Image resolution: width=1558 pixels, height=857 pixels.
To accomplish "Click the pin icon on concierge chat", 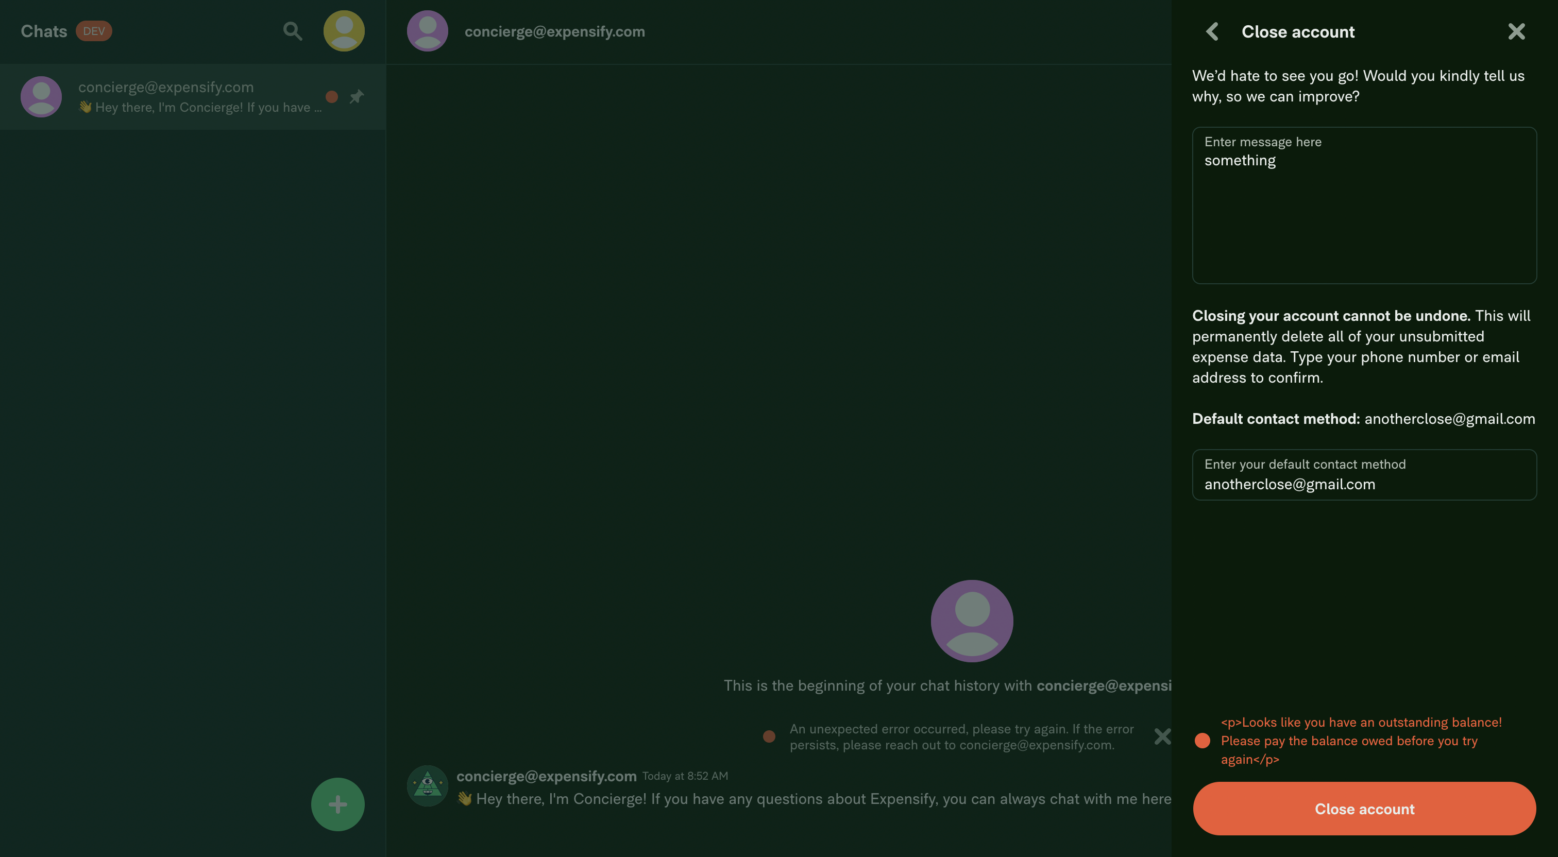I will coord(357,96).
